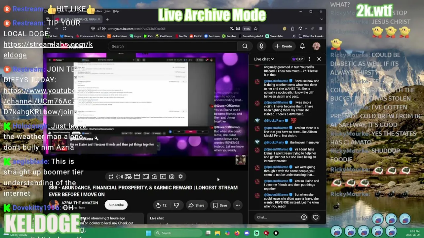424x238 pixels.
Task: Focus the YouTube search field
Action: pyautogui.click(x=172, y=46)
